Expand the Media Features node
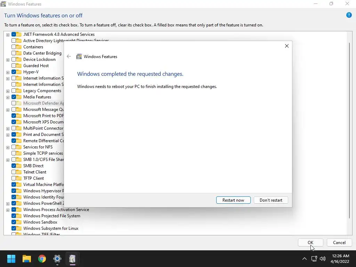This screenshot has height=267, width=356. click(x=8, y=97)
